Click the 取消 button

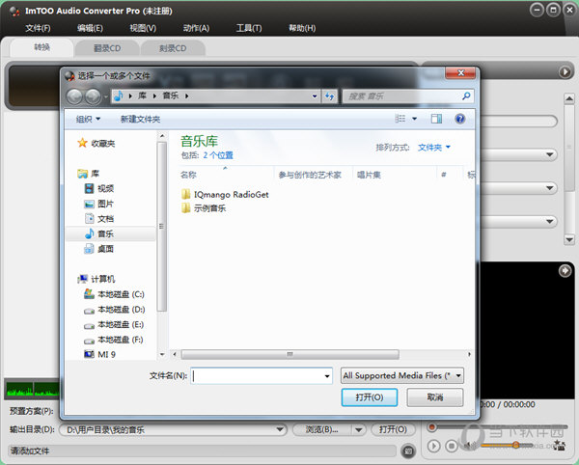pos(435,397)
